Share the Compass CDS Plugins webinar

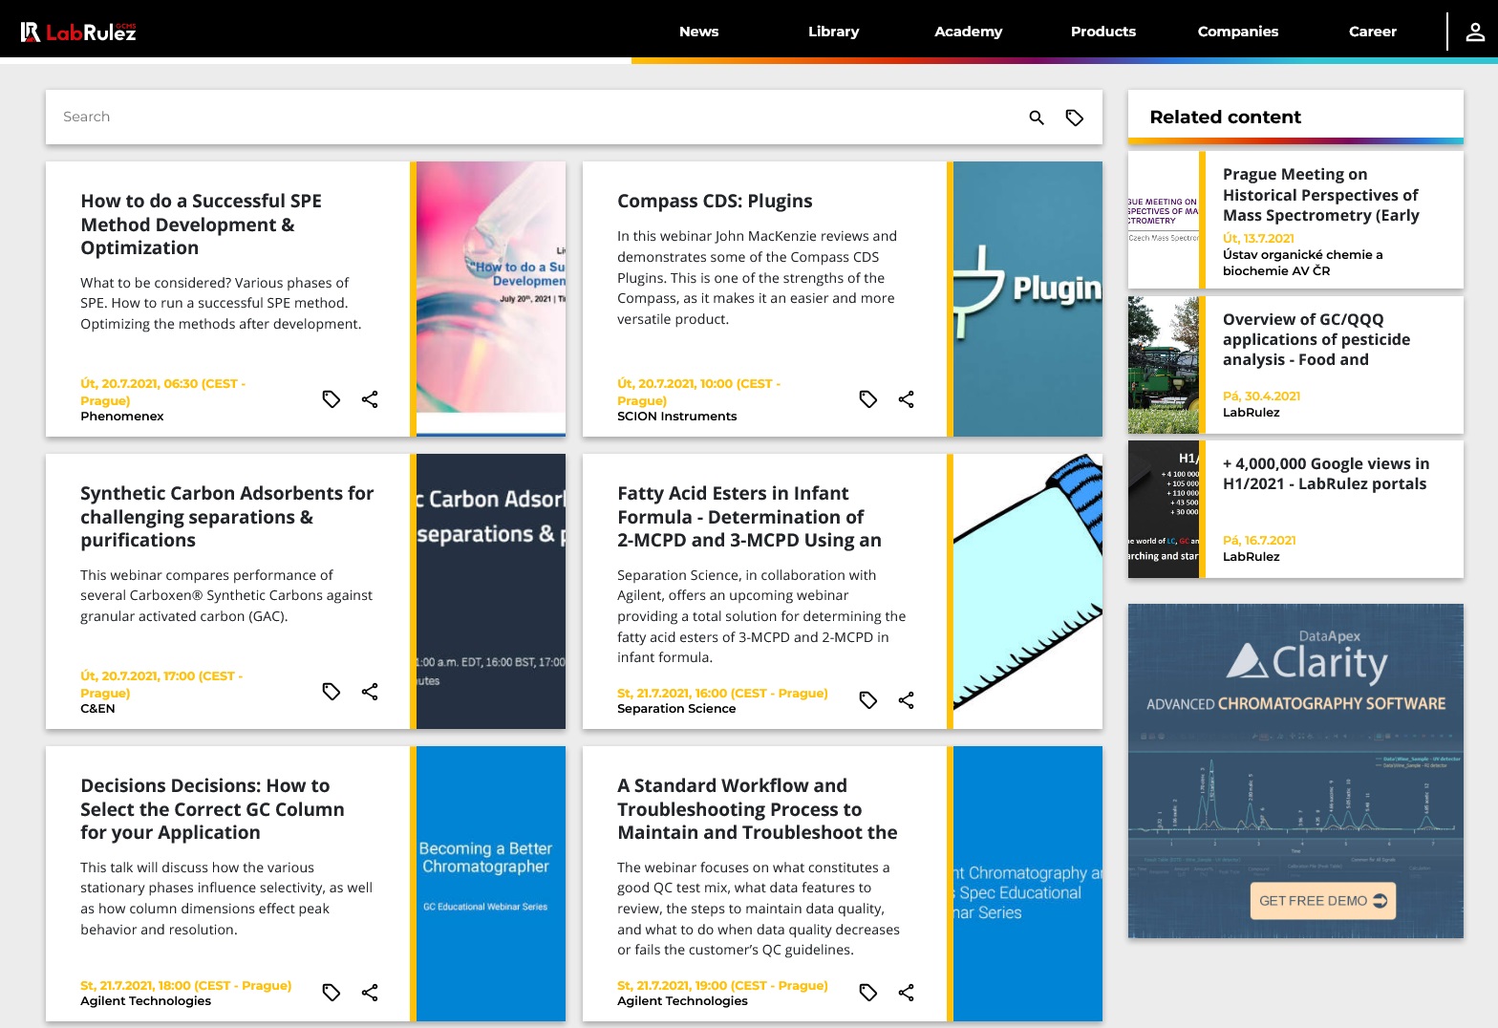907,399
